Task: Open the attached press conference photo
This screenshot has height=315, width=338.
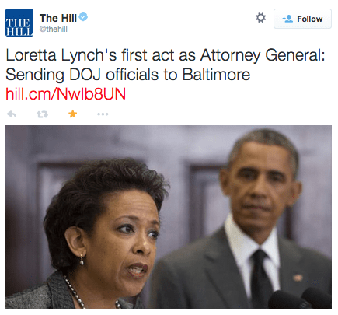Action: click(169, 217)
